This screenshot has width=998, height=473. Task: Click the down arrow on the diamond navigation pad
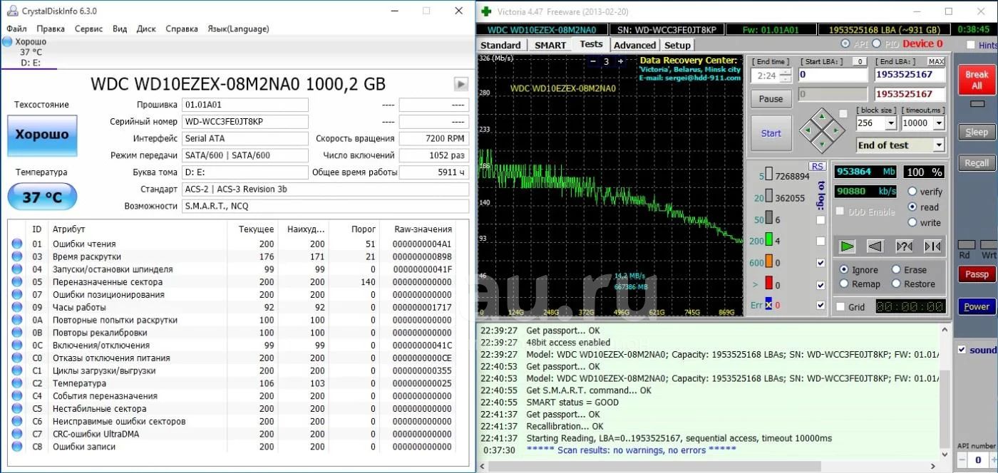[822, 145]
